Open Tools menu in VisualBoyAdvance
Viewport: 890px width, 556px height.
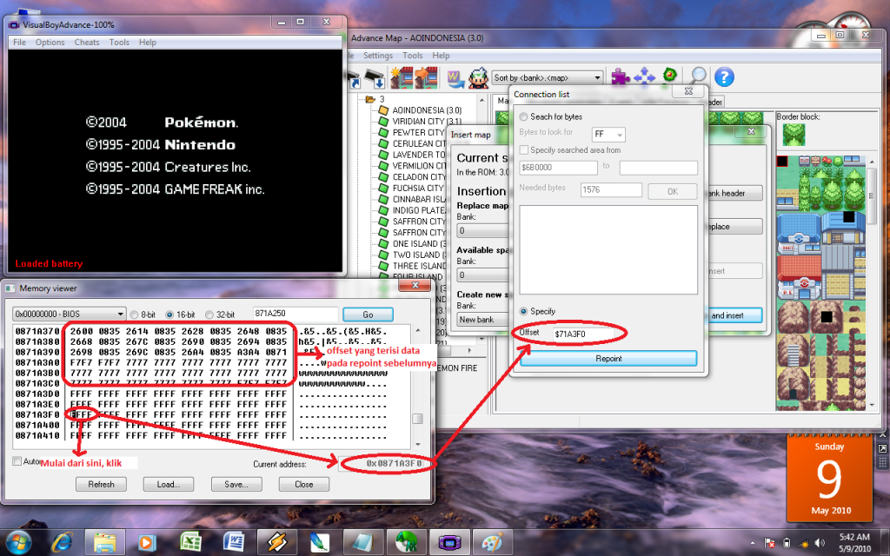click(x=119, y=42)
